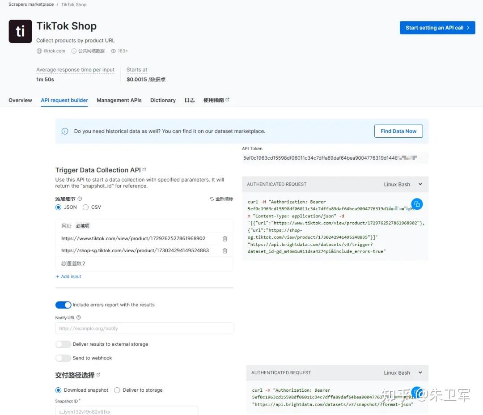Open the 交付路径选择 external link icon

click(98, 375)
